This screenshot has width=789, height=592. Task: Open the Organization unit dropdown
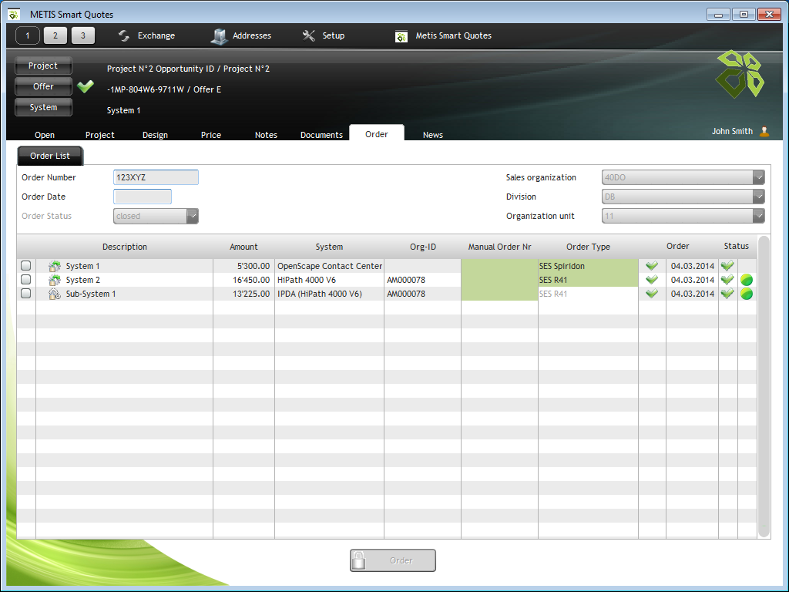pos(758,216)
